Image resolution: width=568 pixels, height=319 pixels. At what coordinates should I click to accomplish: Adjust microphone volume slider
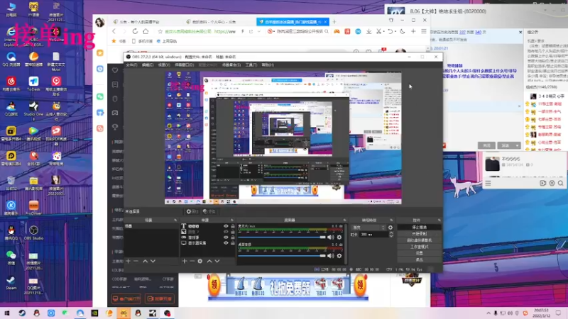tap(282, 237)
